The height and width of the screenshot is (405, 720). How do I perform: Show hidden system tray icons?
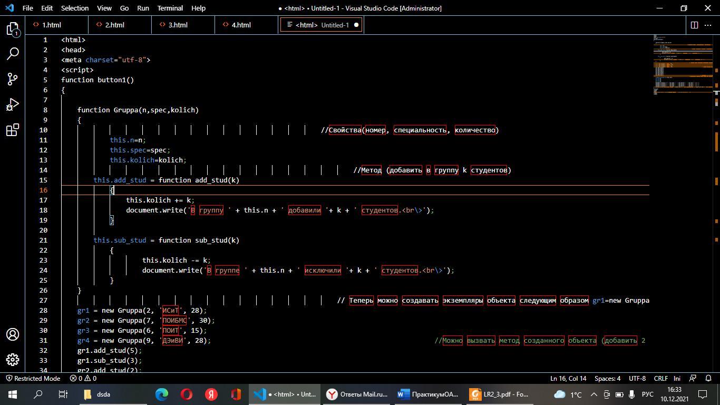(594, 394)
